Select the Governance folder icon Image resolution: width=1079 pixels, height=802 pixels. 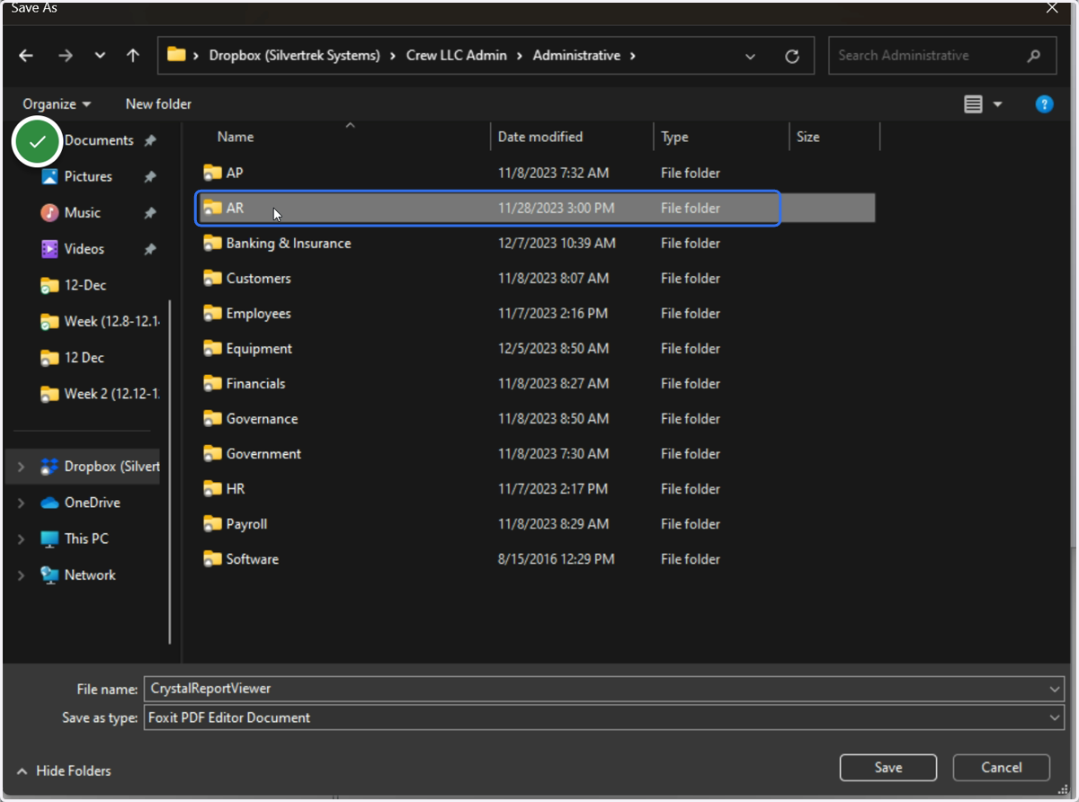point(212,418)
